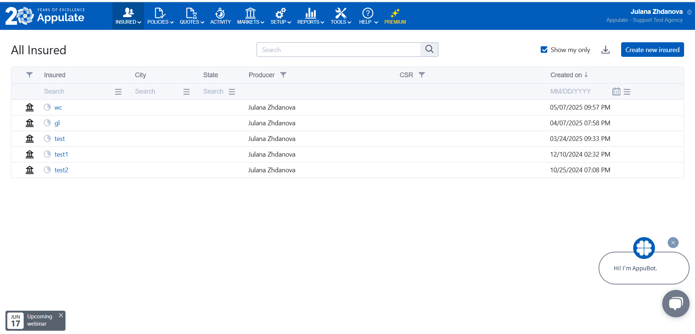Screen dimensions: 695x334
Task: Open the Setup navigation menu
Action: [281, 16]
